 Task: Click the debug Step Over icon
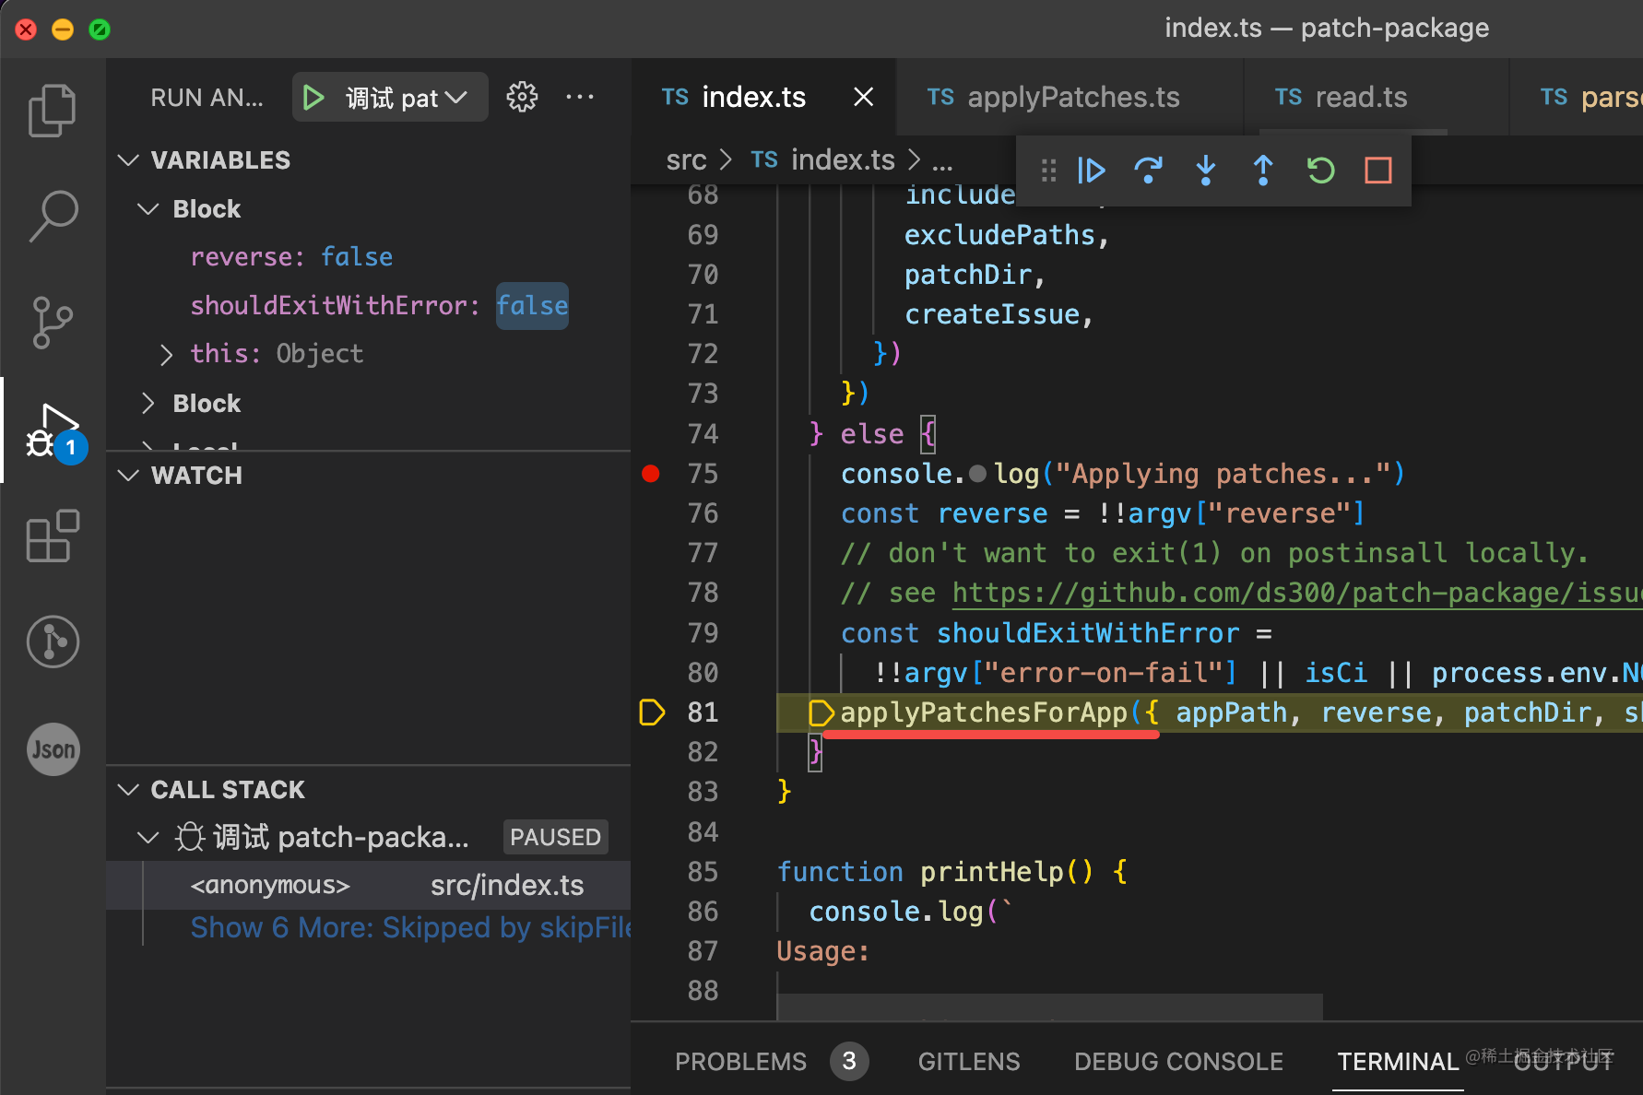pos(1149,171)
